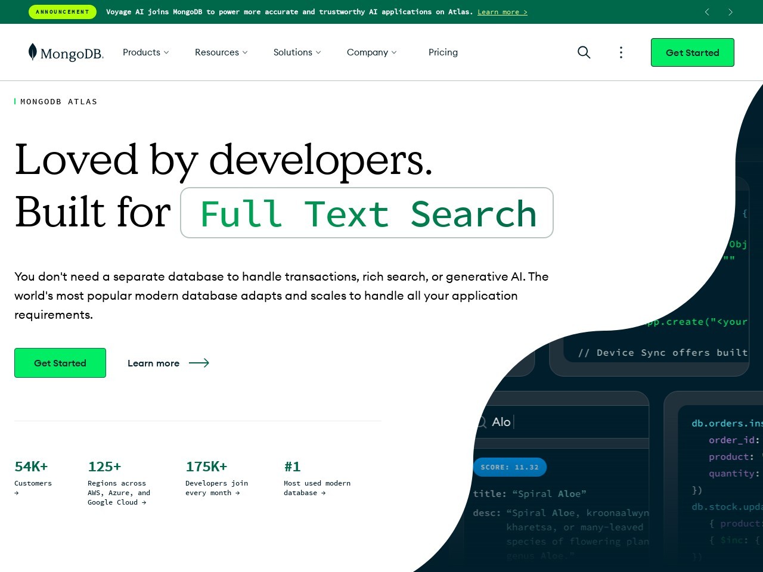763x572 pixels.
Task: Open the 125+ Regions stat link
Action: tap(119, 483)
